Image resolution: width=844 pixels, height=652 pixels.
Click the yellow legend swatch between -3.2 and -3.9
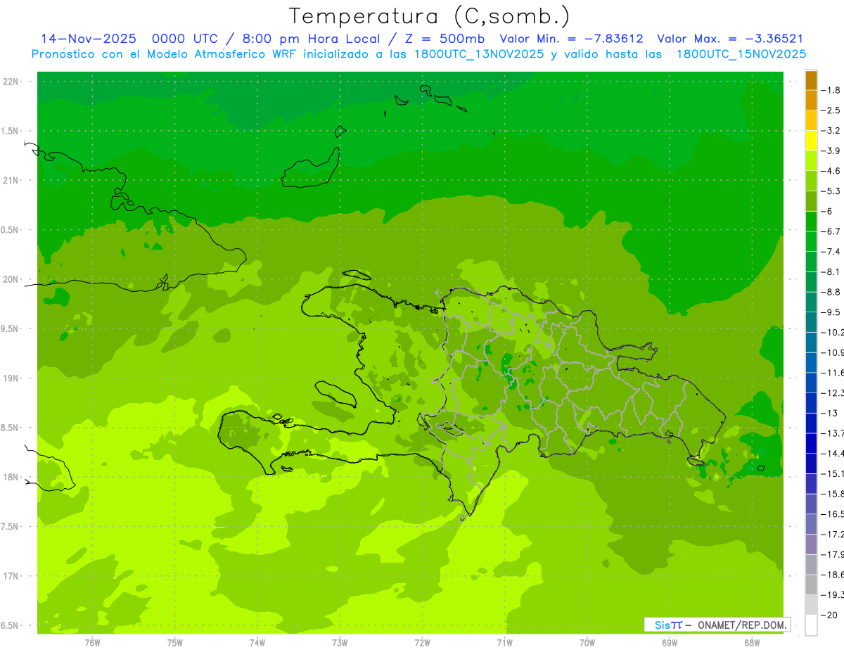pyautogui.click(x=811, y=141)
